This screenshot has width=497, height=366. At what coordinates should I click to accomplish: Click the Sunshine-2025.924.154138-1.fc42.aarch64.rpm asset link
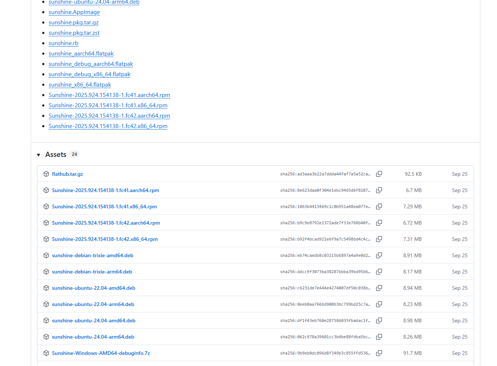(x=106, y=223)
